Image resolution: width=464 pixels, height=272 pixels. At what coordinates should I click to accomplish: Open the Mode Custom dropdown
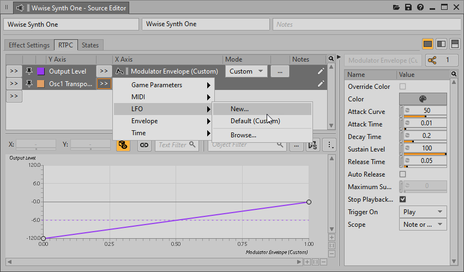pyautogui.click(x=246, y=71)
